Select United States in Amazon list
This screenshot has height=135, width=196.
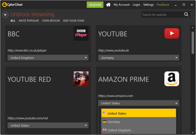click(x=139, y=113)
